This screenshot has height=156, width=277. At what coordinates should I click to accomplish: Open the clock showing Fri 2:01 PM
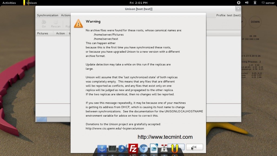click(x=138, y=3)
